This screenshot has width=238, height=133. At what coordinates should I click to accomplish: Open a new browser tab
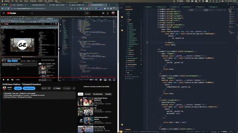(x=109, y=5)
